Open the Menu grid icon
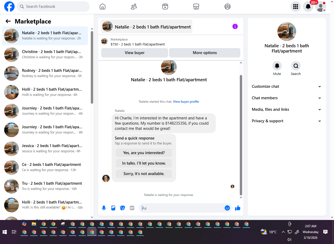 pyautogui.click(x=296, y=7)
